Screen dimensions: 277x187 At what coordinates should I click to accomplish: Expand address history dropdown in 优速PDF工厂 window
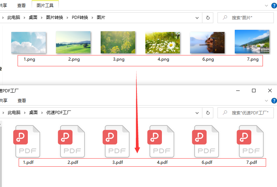click(x=197, y=113)
